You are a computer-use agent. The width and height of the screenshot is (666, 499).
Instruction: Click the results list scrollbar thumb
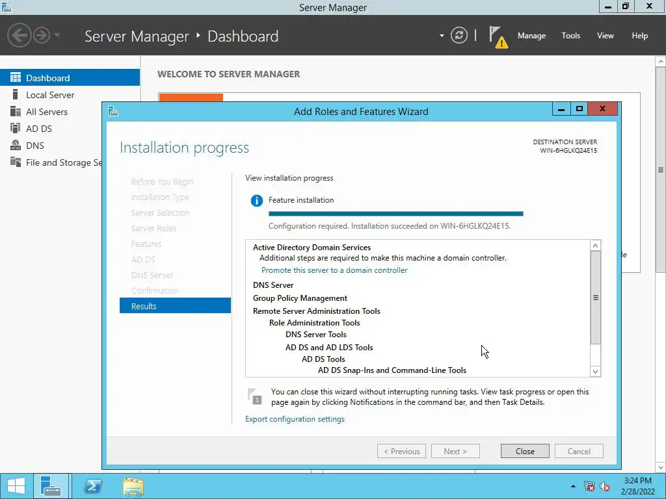pyautogui.click(x=596, y=298)
